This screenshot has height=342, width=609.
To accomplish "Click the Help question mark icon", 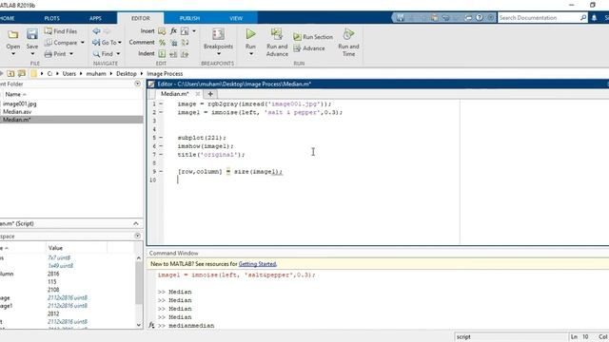I will [x=480, y=18].
